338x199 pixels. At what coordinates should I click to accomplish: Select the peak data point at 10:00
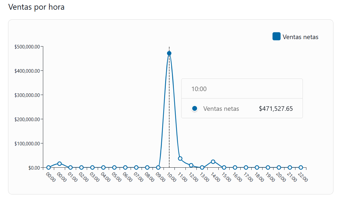pyautogui.click(x=169, y=53)
